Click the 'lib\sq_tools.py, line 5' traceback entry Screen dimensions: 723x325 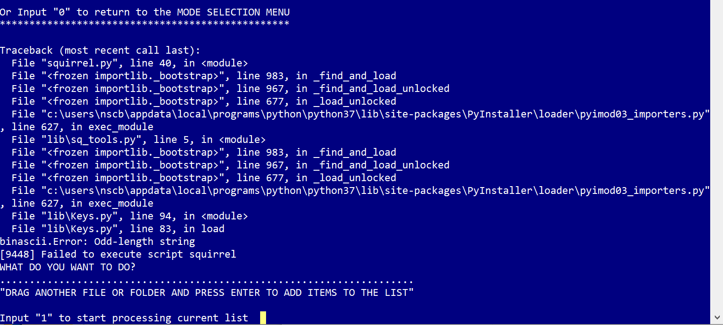[138, 139]
